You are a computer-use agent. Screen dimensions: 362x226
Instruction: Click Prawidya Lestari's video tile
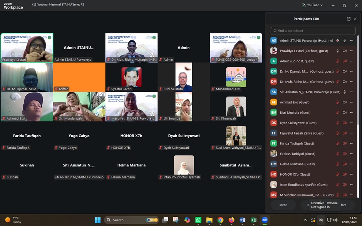pos(27,48)
